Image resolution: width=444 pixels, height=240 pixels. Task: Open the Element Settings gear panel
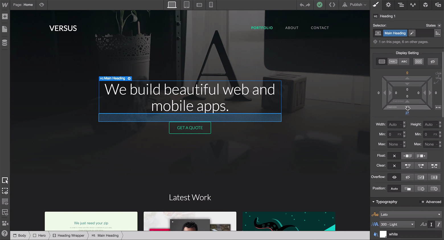388,5
